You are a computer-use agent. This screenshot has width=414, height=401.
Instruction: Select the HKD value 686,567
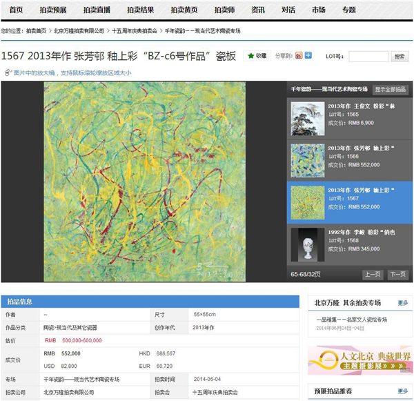[x=166, y=353]
